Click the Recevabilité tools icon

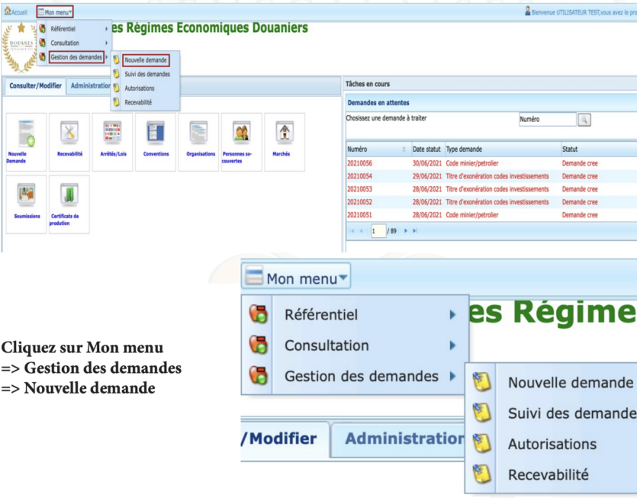[x=69, y=133]
